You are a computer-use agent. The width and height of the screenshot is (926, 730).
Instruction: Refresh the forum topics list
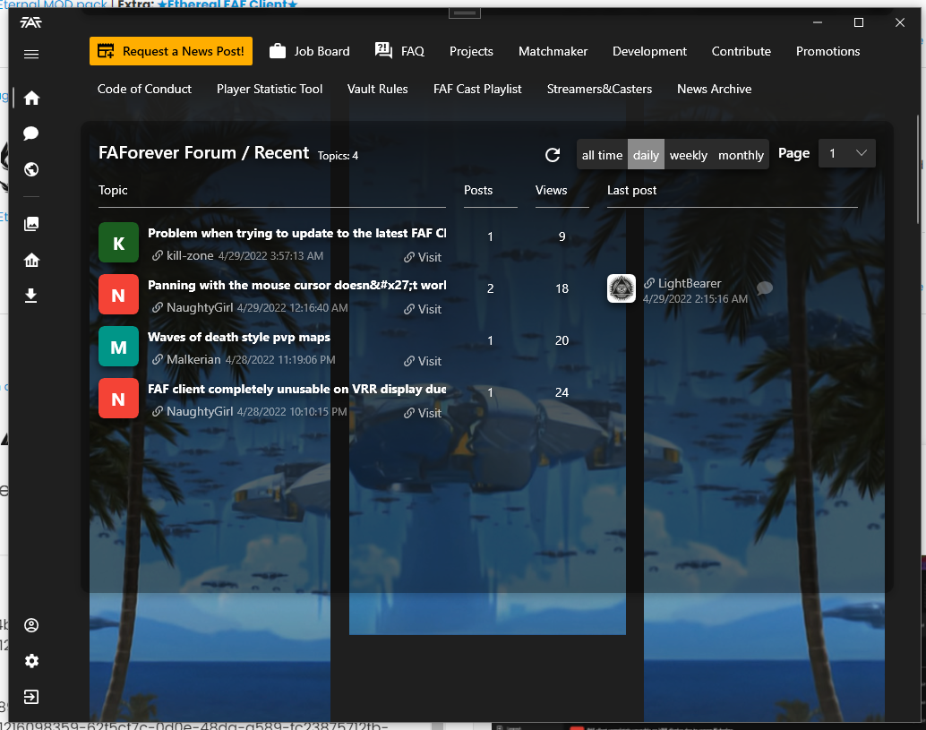[x=553, y=155]
